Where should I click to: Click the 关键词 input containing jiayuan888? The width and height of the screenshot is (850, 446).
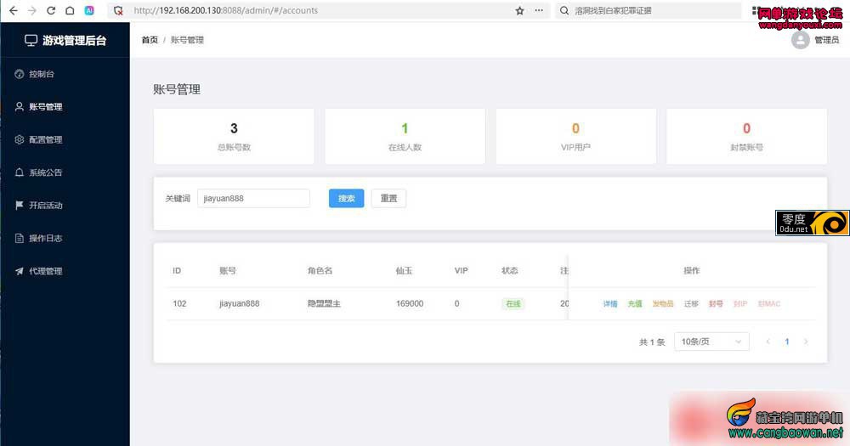(x=253, y=198)
